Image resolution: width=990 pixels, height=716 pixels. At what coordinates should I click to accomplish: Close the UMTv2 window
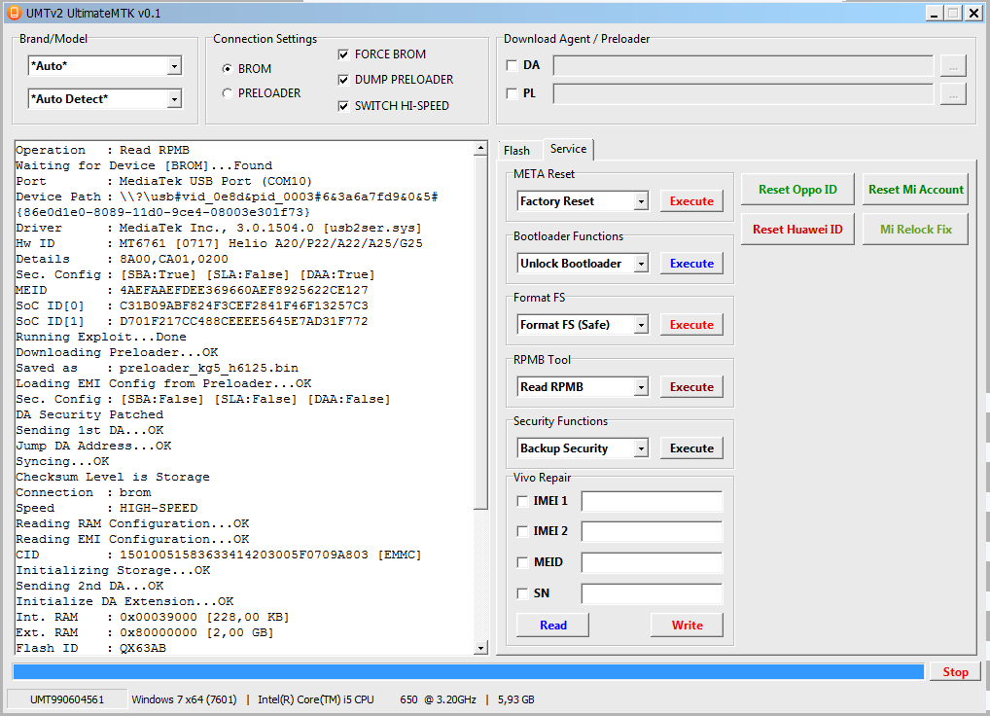click(x=974, y=14)
